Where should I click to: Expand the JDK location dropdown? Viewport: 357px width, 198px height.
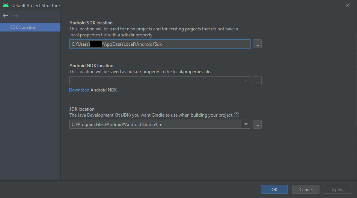point(246,124)
